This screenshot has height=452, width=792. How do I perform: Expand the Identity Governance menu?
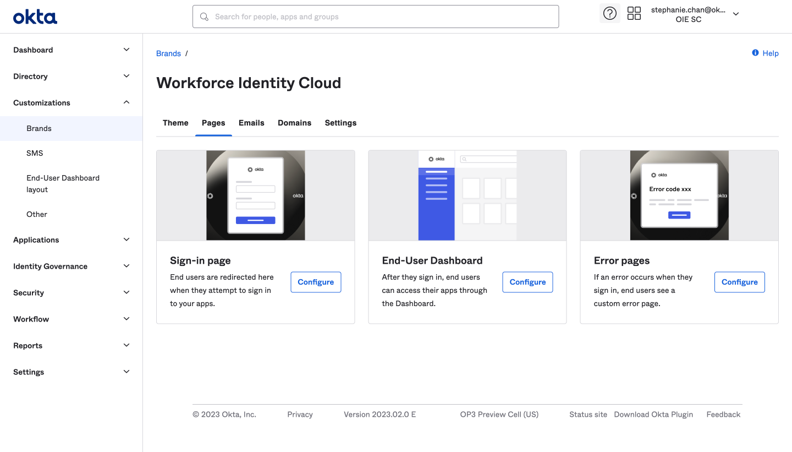[x=71, y=266]
